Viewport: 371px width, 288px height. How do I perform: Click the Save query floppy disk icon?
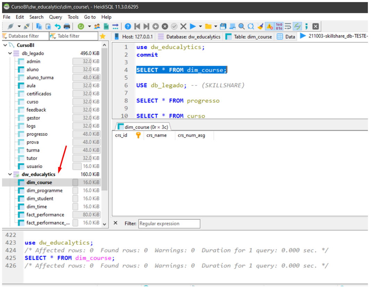[x=223, y=26]
